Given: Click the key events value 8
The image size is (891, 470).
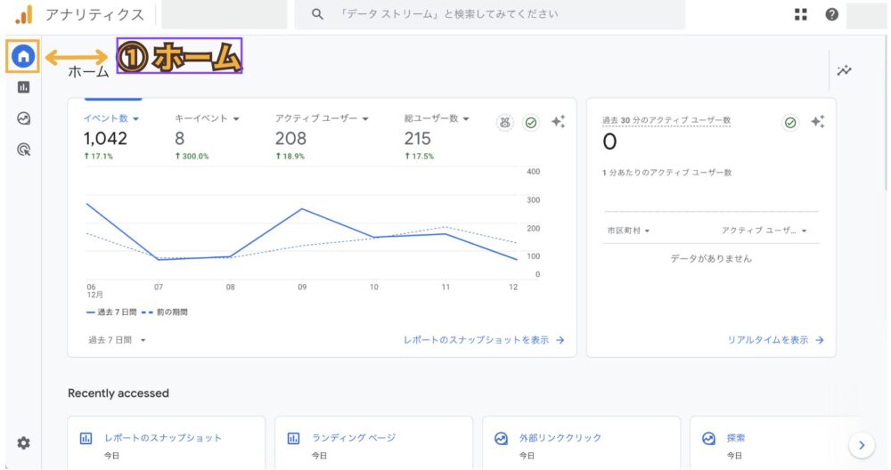Looking at the screenshot, I should (x=180, y=139).
